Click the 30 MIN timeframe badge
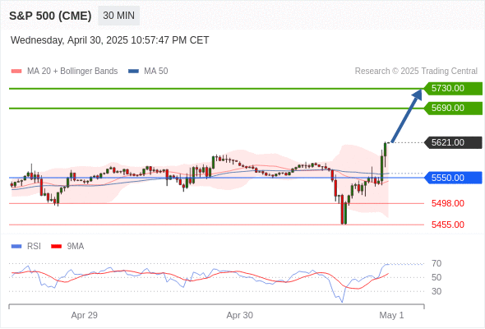This screenshot has width=485, height=329. pyautogui.click(x=118, y=16)
